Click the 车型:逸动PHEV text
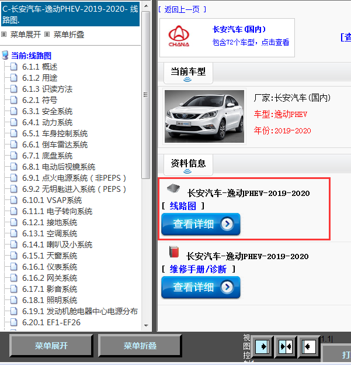 tap(280, 114)
